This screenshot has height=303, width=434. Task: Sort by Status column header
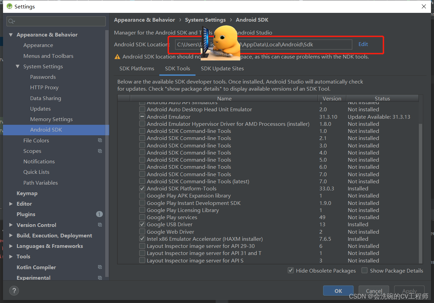(382, 98)
